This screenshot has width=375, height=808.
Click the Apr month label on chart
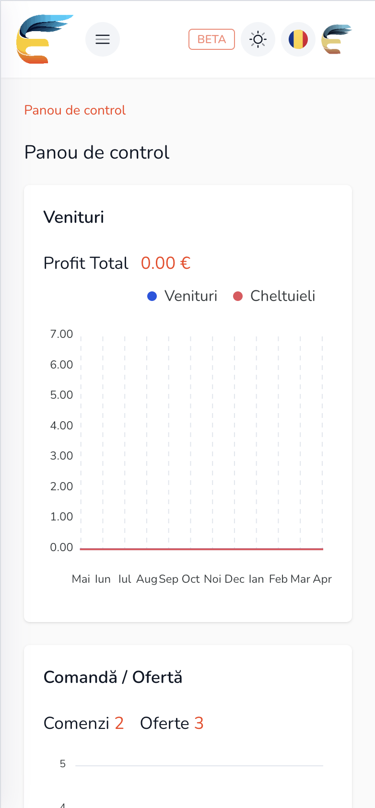[322, 579]
